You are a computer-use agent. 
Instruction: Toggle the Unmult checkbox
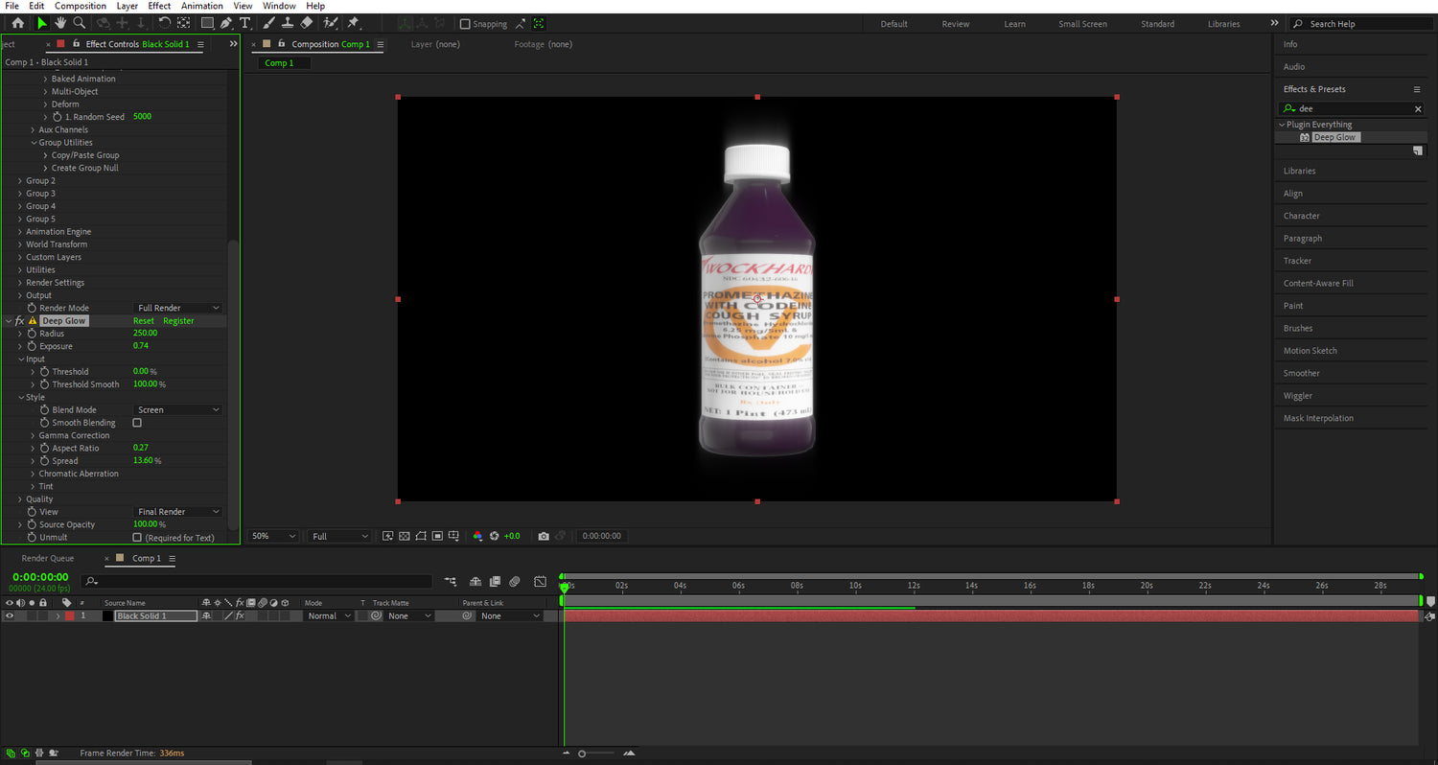(137, 538)
